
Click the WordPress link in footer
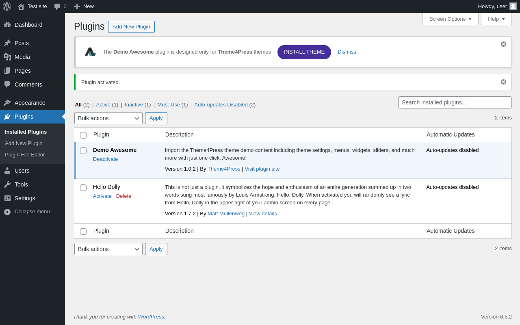pyautogui.click(x=151, y=316)
